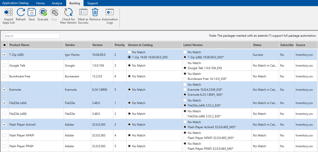Click the Search input field
The image size is (318, 152).
point(32,36)
